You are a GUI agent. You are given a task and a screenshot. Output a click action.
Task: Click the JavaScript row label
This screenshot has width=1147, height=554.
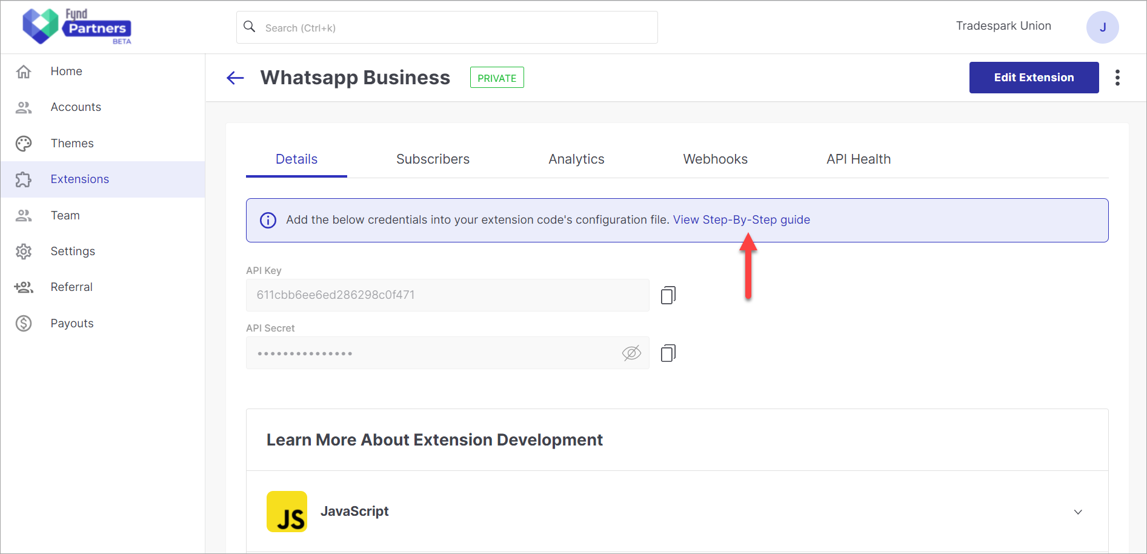click(x=354, y=512)
